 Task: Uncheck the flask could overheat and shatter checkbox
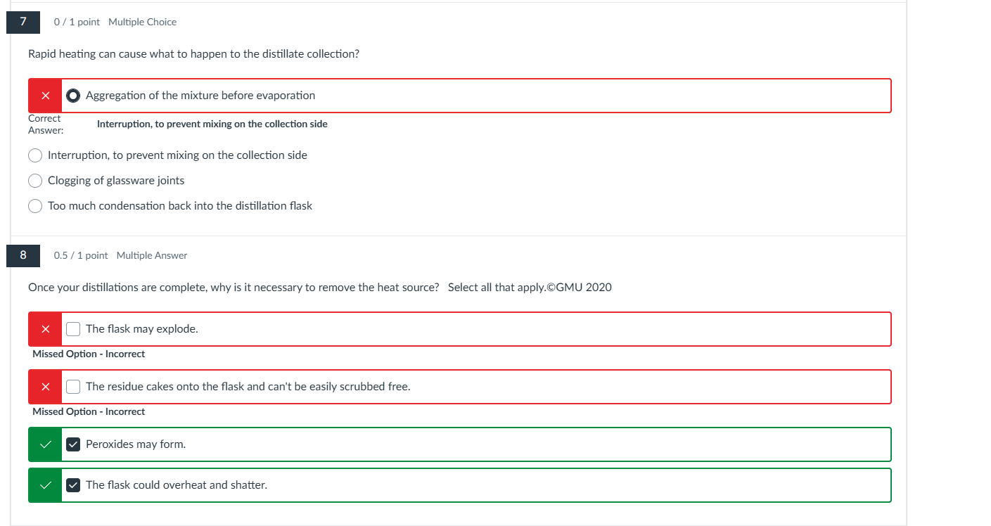[x=73, y=485]
